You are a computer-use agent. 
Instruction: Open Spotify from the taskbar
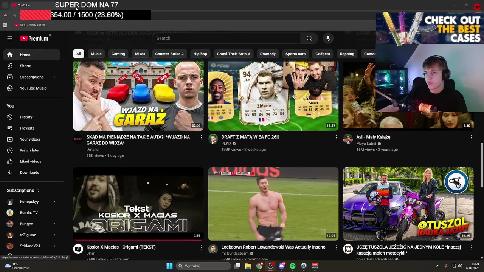pos(293,266)
